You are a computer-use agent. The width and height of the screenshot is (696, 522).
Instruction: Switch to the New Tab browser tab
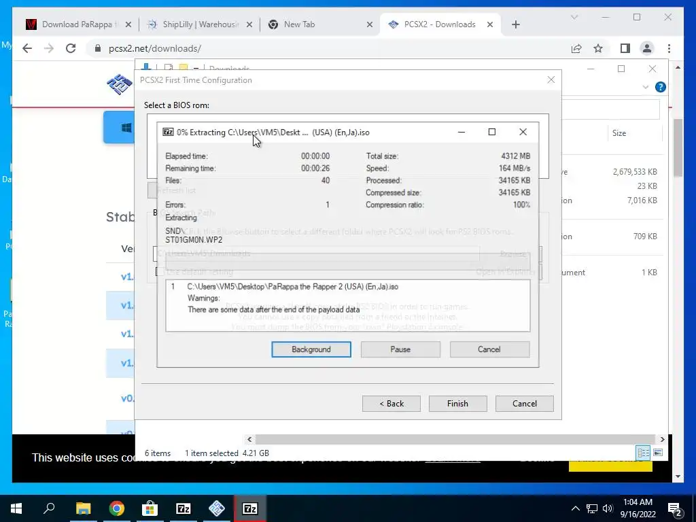[319, 24]
